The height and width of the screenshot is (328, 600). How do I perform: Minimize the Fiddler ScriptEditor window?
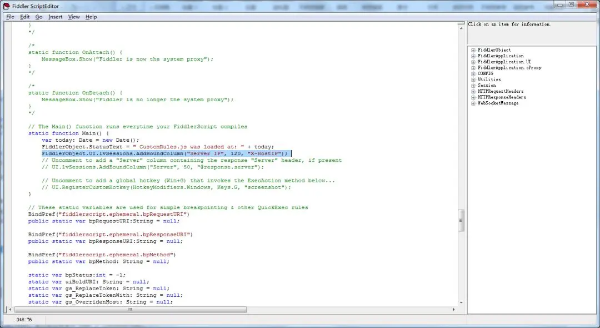tap(561, 4)
